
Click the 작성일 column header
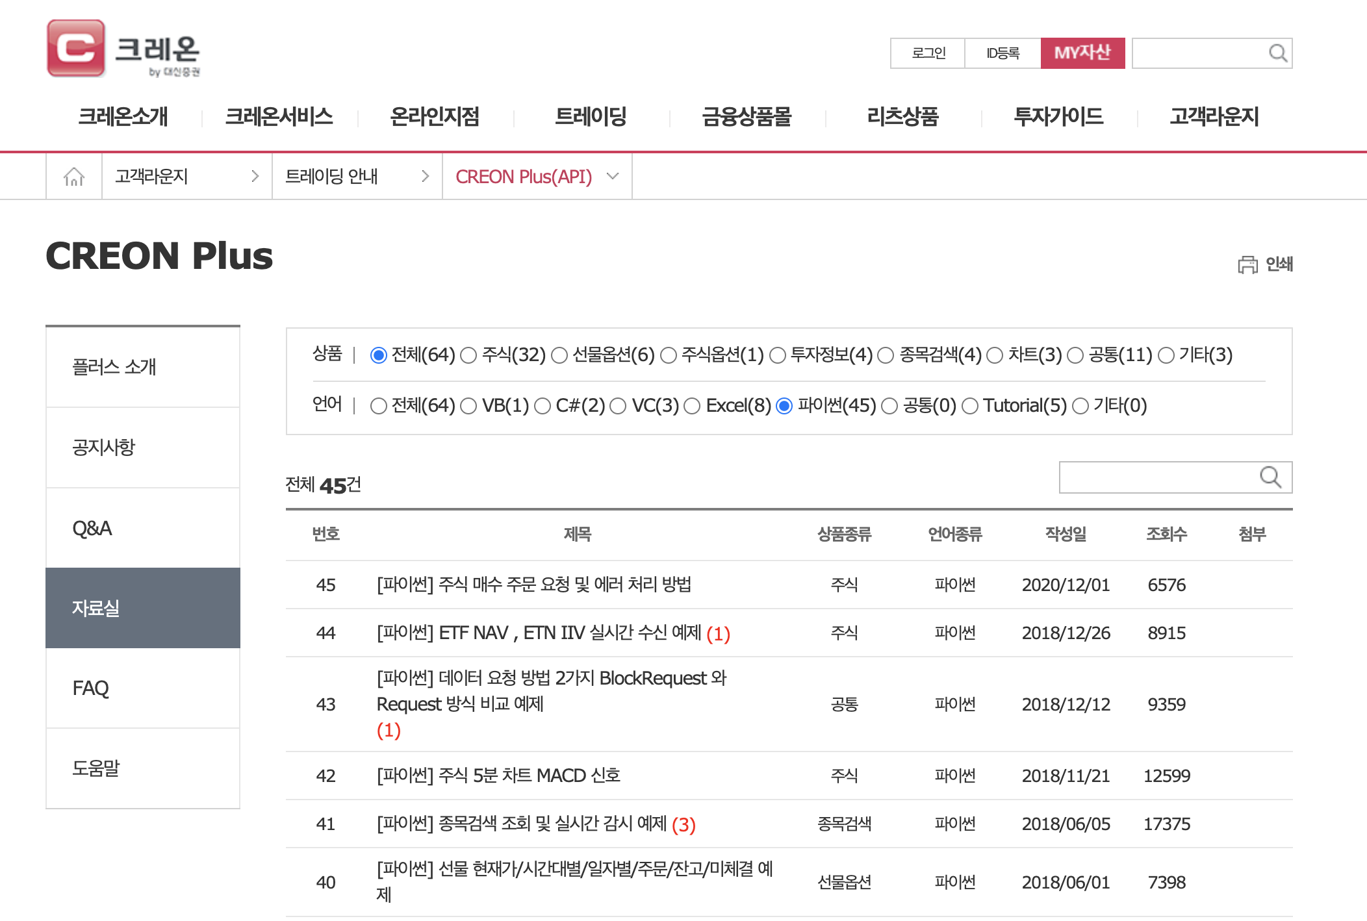[x=1066, y=534]
